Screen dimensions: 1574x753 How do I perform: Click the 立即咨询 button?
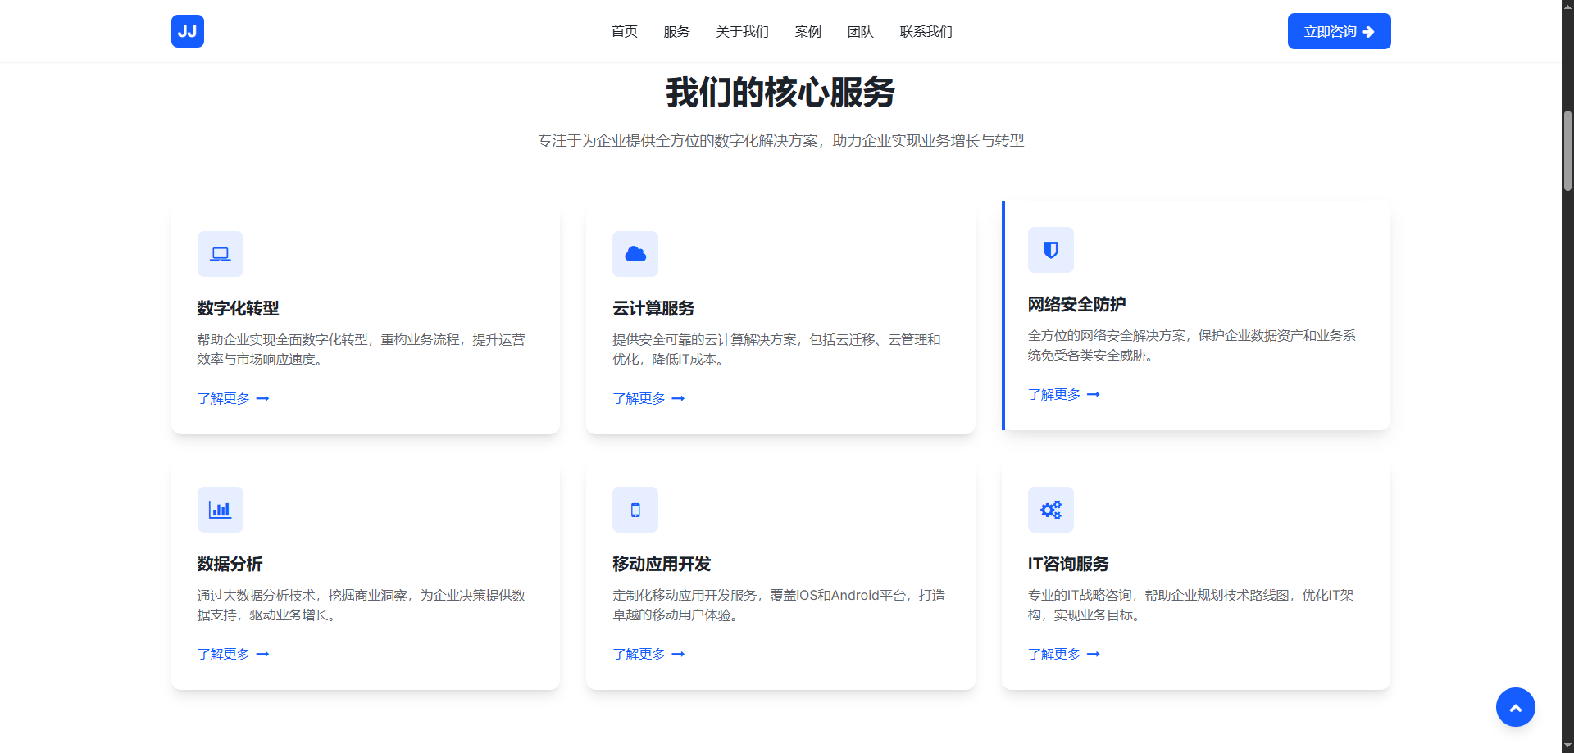(1340, 31)
